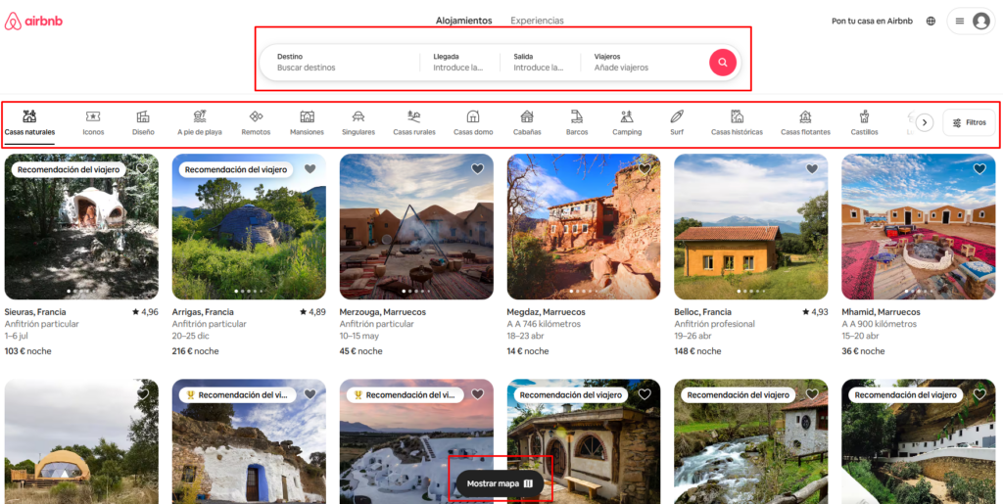This screenshot has width=1003, height=504.
Task: Click the 14 € noche price
Action: point(528,351)
